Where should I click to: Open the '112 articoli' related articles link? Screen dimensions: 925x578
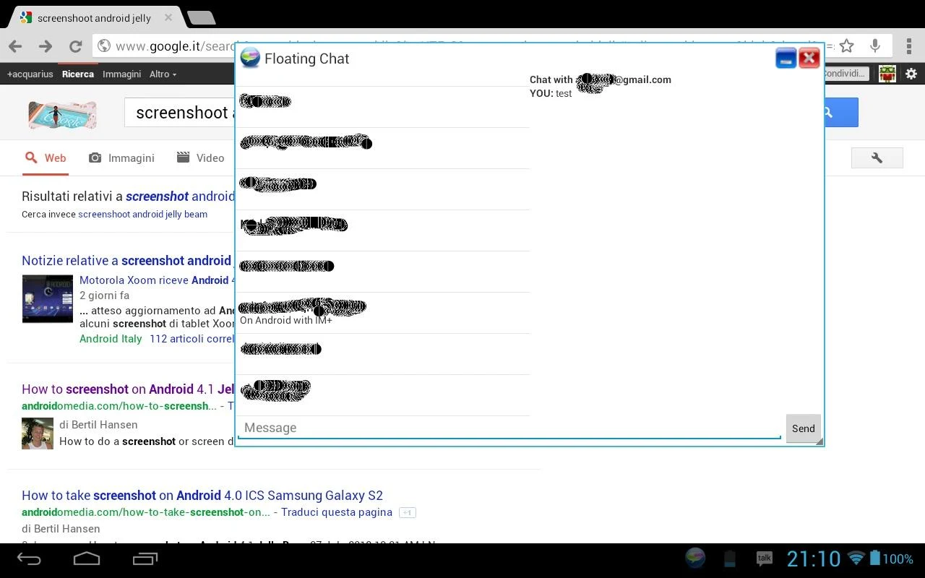[x=192, y=339]
